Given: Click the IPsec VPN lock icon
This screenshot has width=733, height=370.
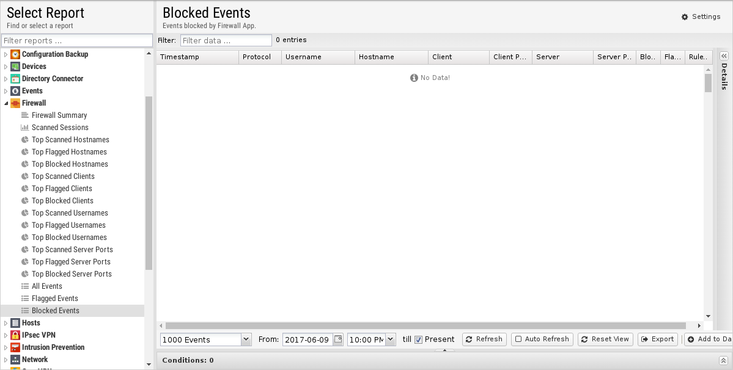Looking at the screenshot, I should (15, 335).
